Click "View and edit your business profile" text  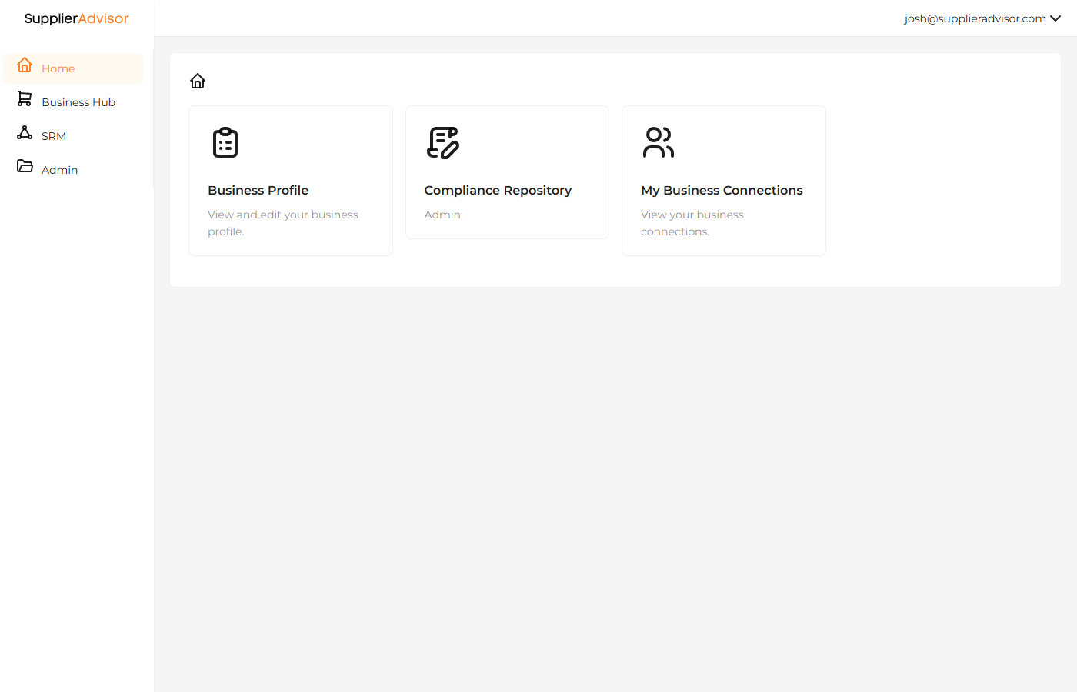(282, 223)
